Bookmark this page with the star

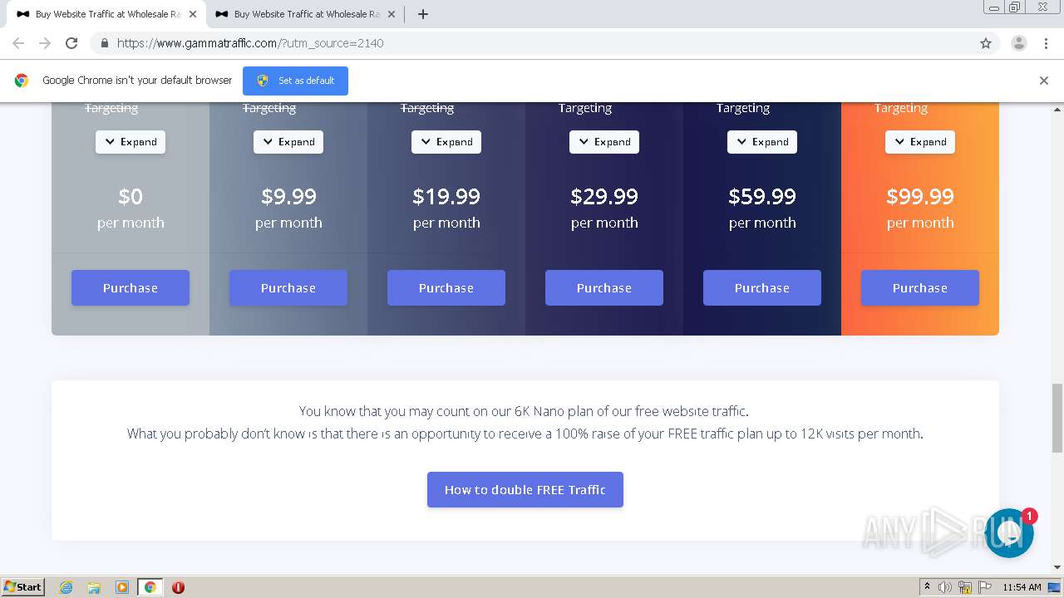[986, 43]
